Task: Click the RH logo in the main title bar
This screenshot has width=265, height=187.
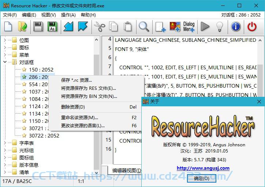Action: [6, 5]
